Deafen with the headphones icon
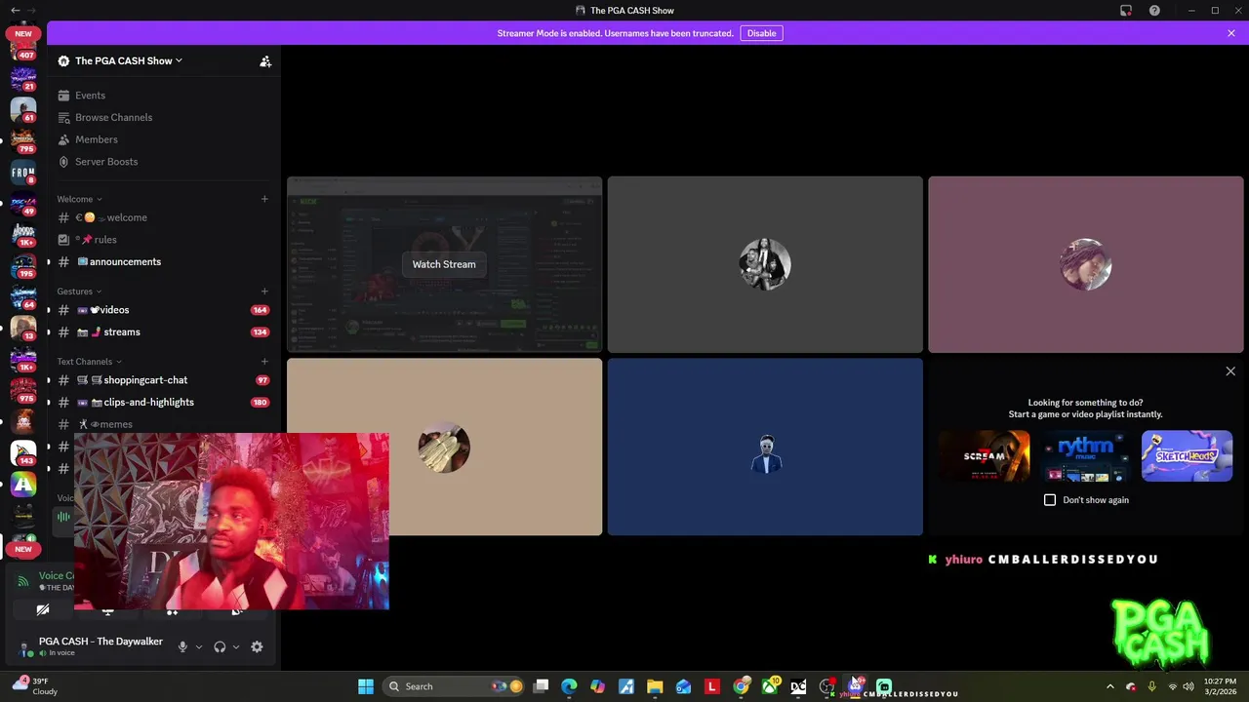Screen dimensions: 1249x702 pyautogui.click(x=220, y=646)
